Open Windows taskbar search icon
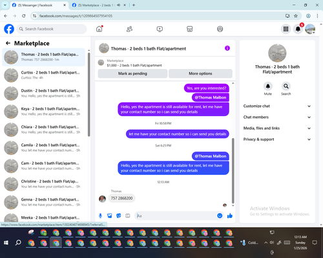Image resolution: width=323 pixels, height=258 pixels. coord(18,243)
